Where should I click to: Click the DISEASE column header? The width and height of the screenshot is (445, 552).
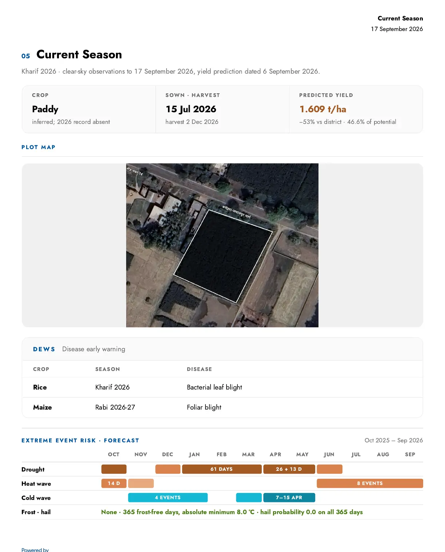(199, 369)
